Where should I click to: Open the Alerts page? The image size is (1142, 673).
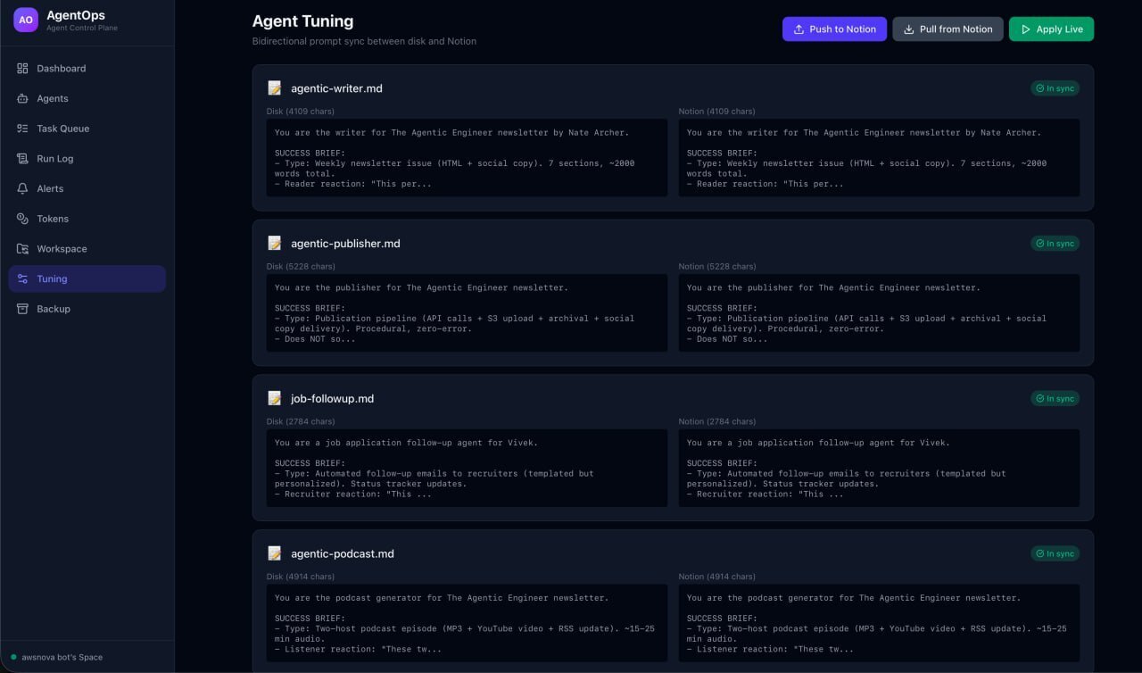(x=87, y=188)
